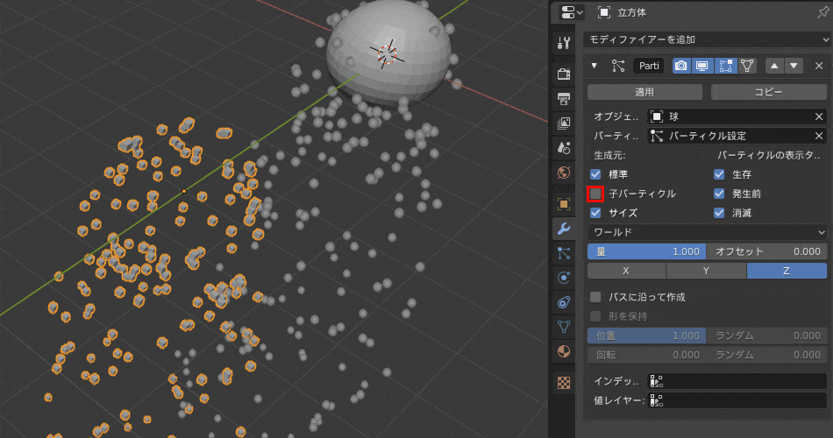Select the Z axis button
The height and width of the screenshot is (438, 833).
click(787, 271)
